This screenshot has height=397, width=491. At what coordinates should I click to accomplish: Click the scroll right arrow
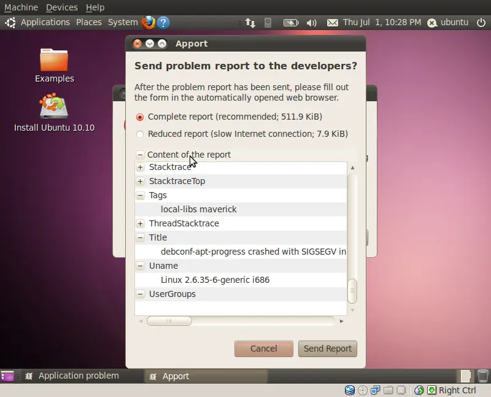[x=342, y=321]
